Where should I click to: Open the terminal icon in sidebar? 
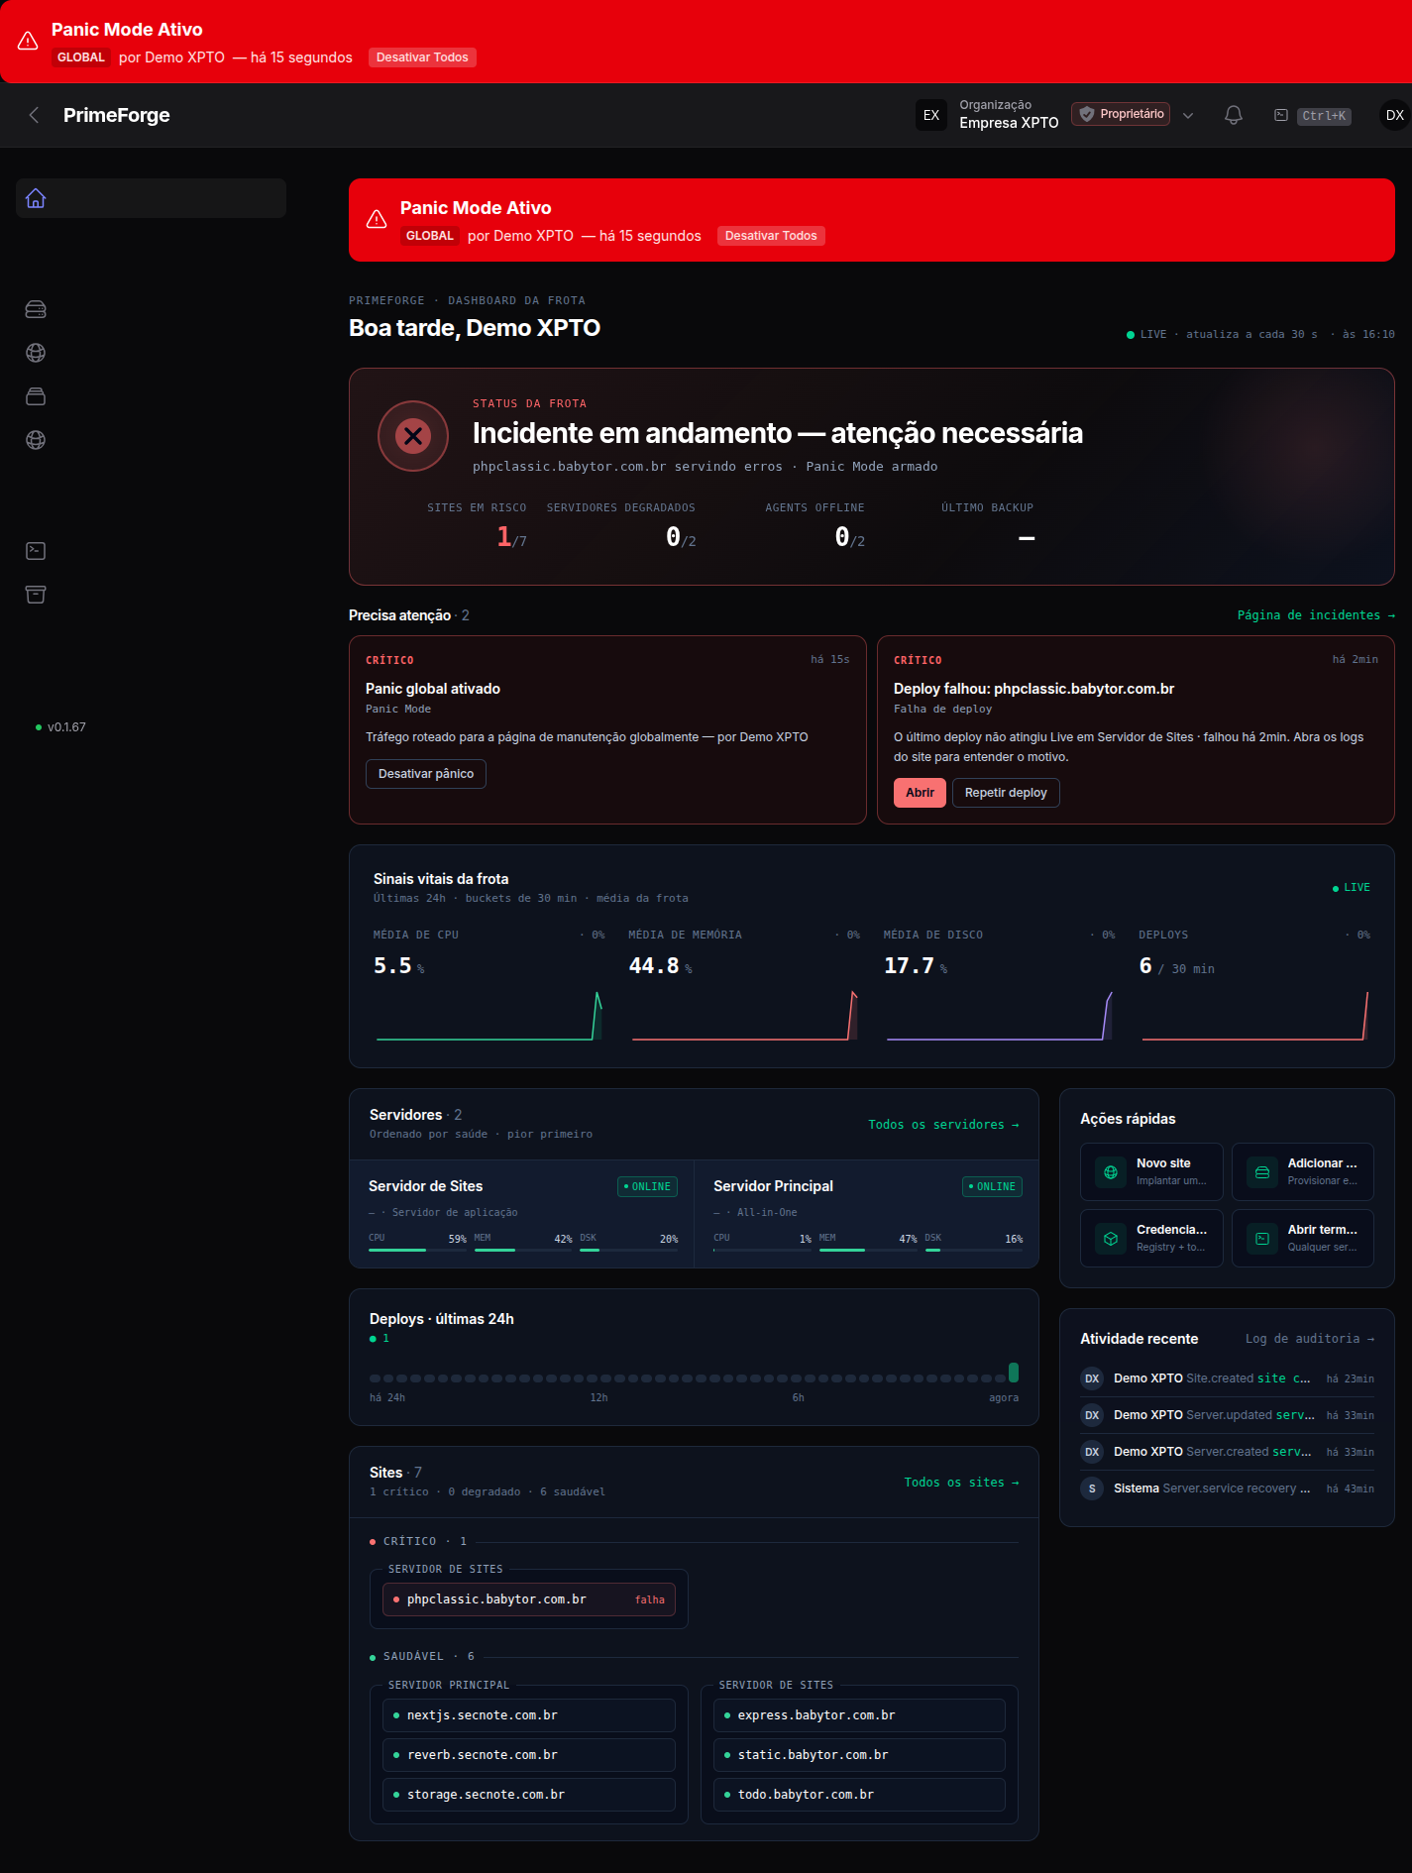pos(36,551)
